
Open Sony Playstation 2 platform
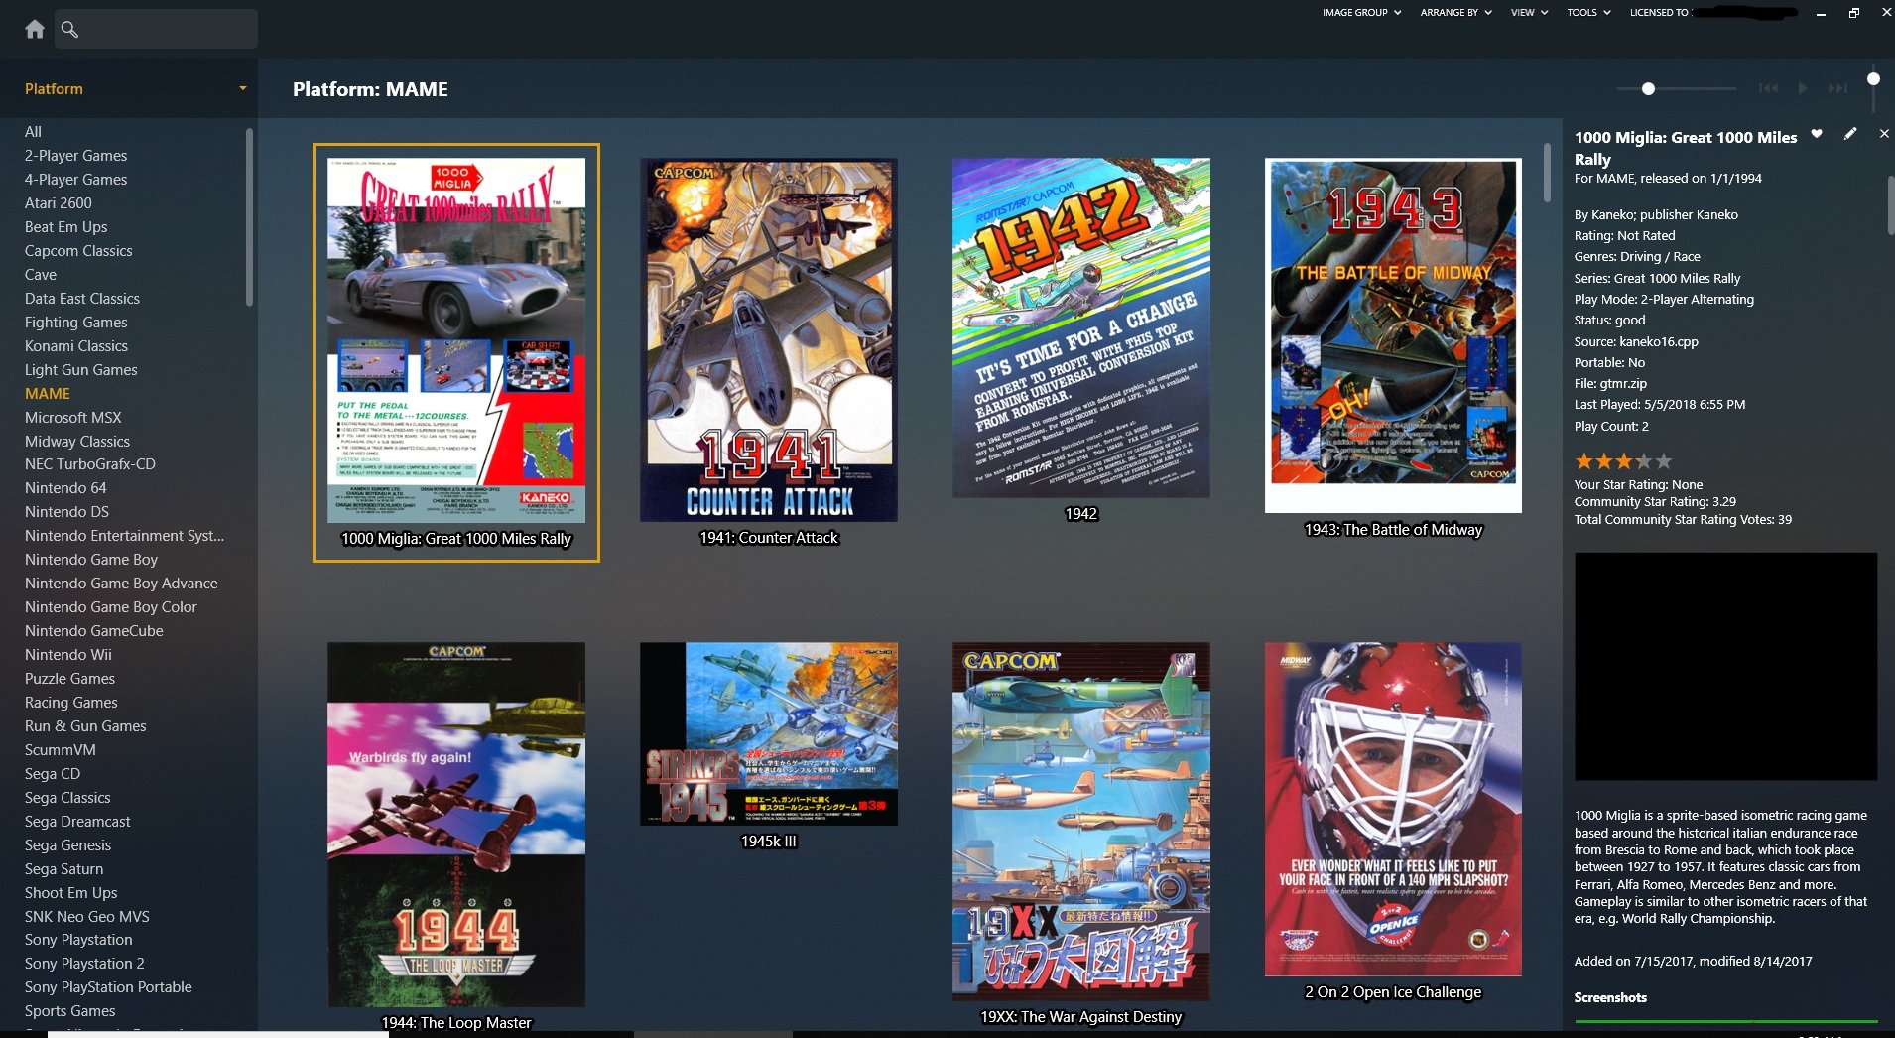[84, 963]
